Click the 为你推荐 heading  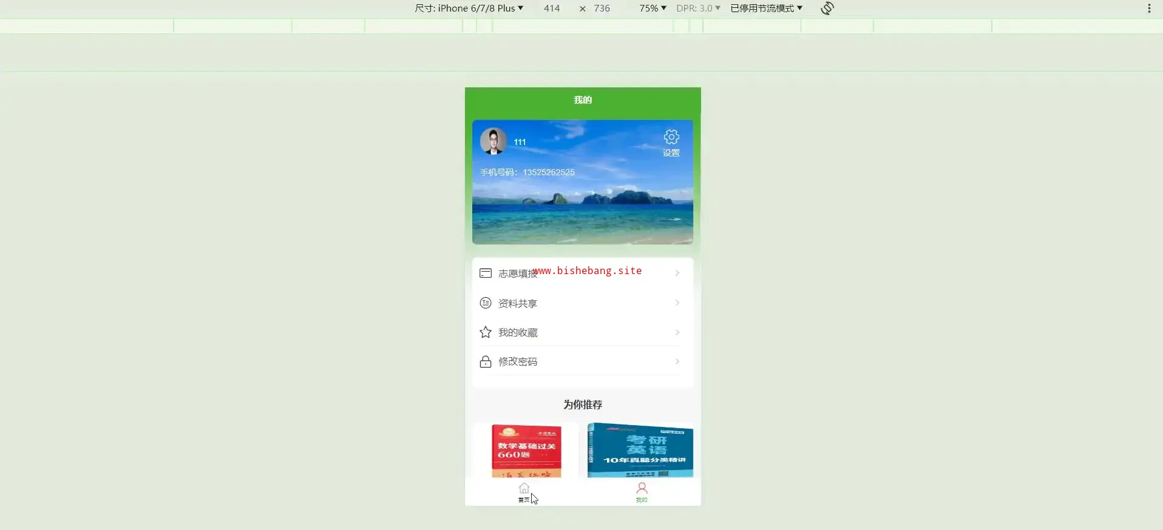coord(583,404)
